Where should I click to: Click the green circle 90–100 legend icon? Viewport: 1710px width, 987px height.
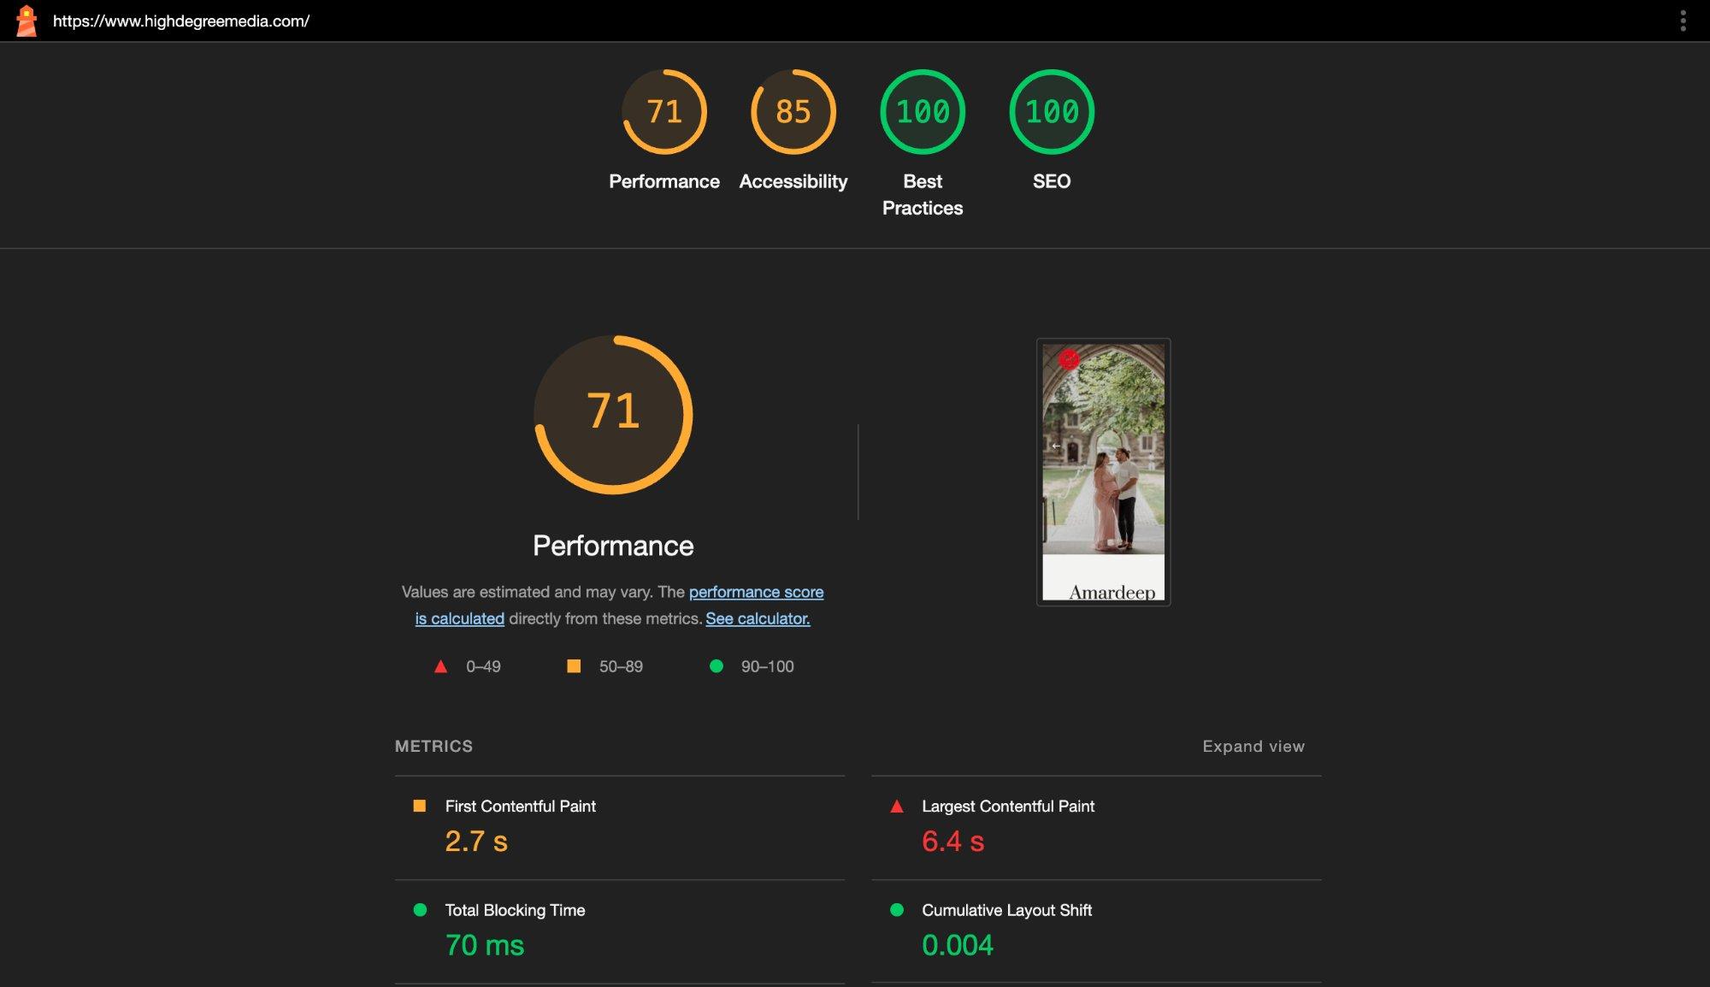coord(716,666)
